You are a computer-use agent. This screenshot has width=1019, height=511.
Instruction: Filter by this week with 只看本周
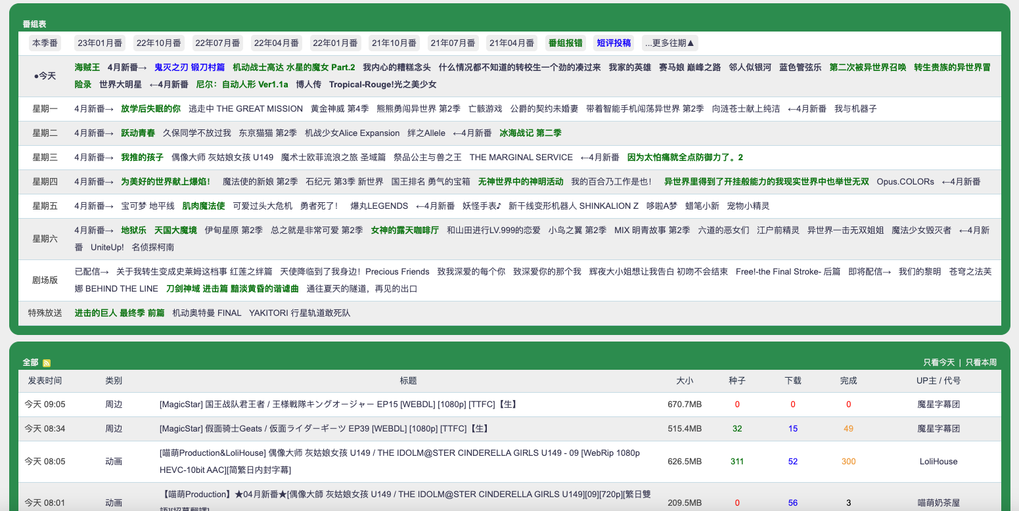tap(981, 363)
